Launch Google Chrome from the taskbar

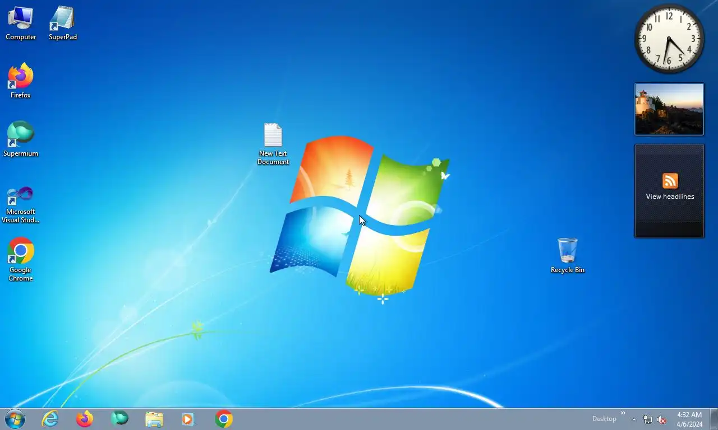coord(224,419)
